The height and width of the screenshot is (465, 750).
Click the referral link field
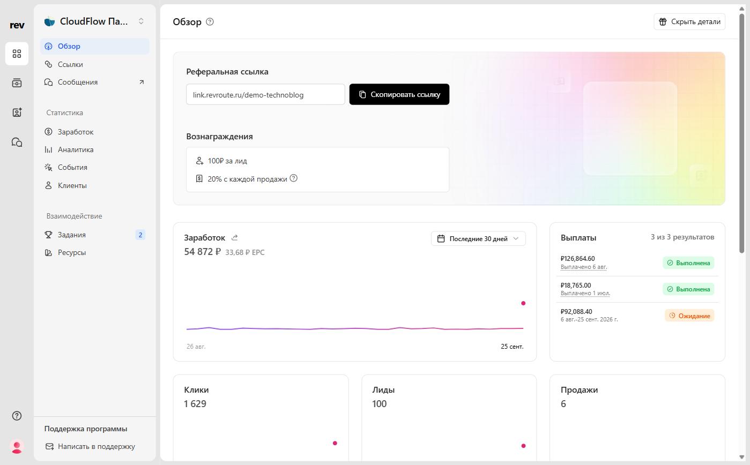pyautogui.click(x=265, y=94)
